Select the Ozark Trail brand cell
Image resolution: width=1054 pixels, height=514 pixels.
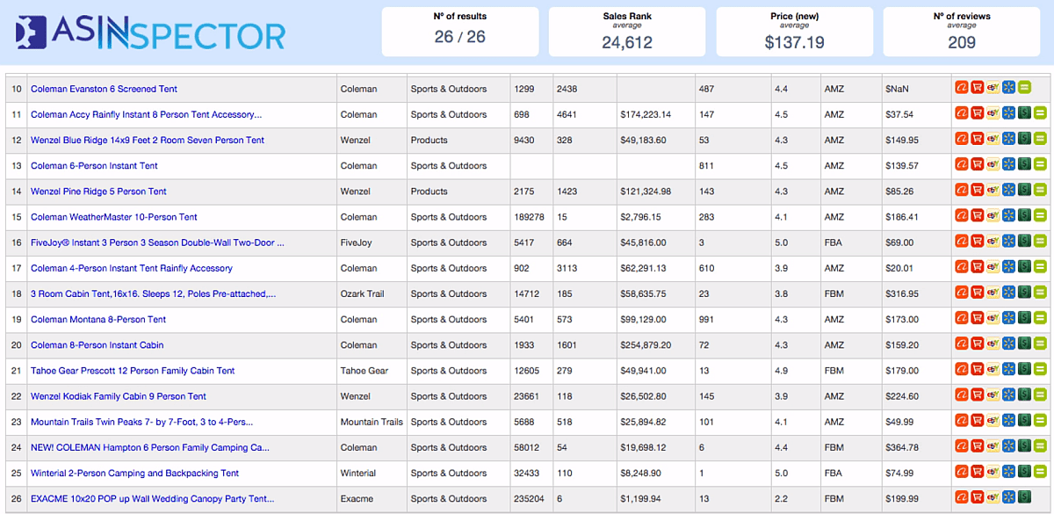point(372,293)
